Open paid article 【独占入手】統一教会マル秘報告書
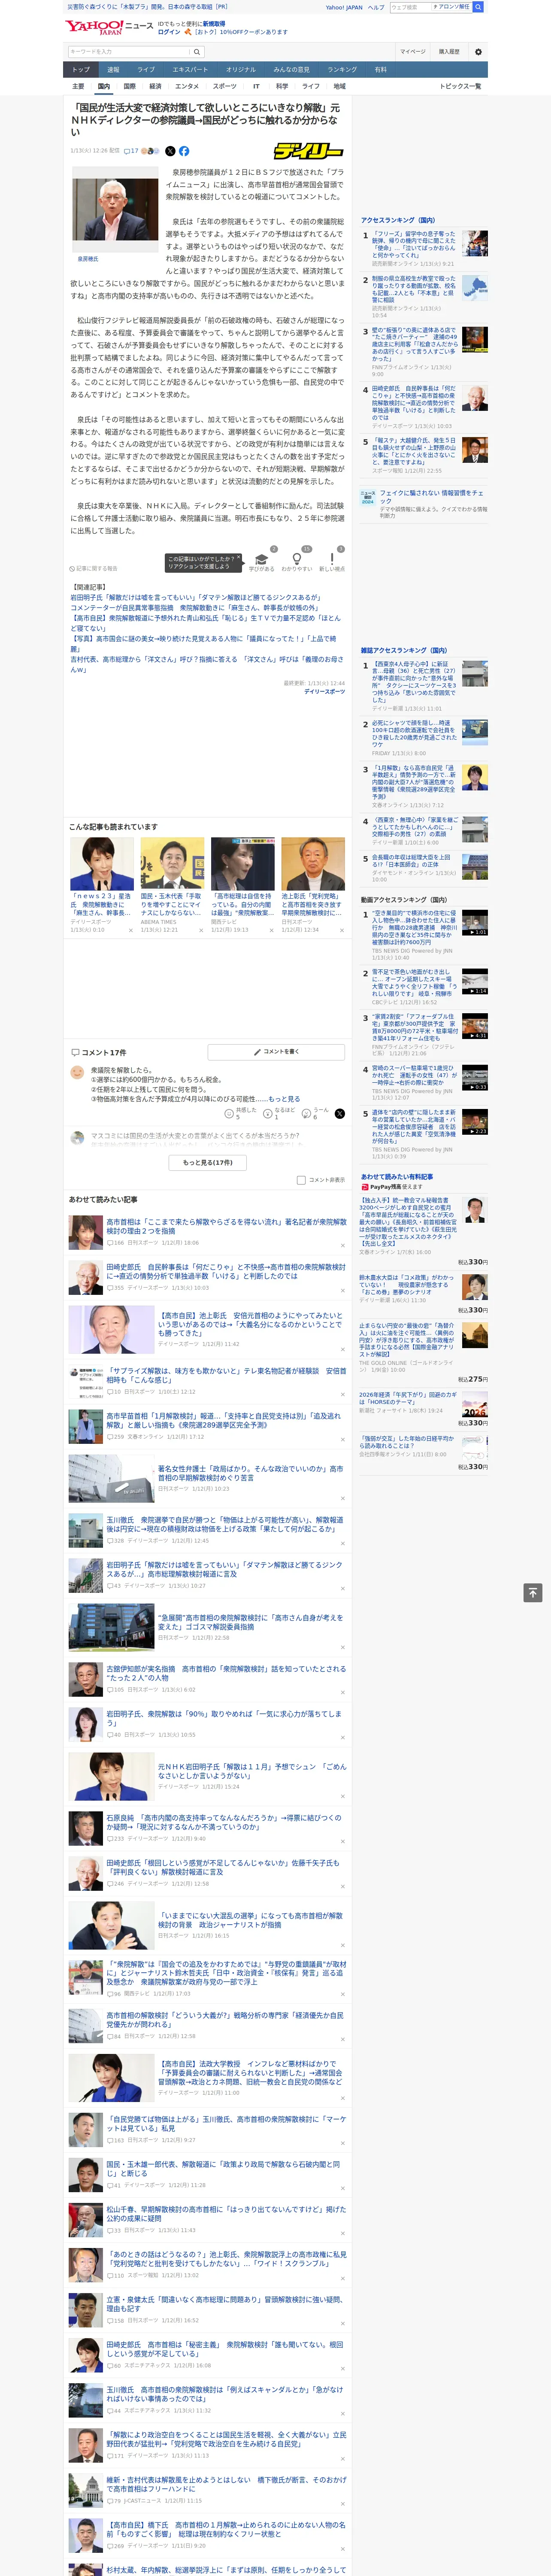The width and height of the screenshot is (551, 2576). (x=408, y=1221)
